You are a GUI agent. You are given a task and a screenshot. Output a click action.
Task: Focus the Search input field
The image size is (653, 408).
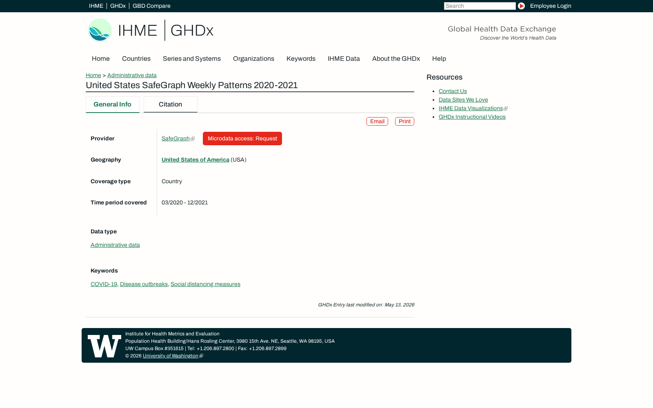tap(480, 6)
